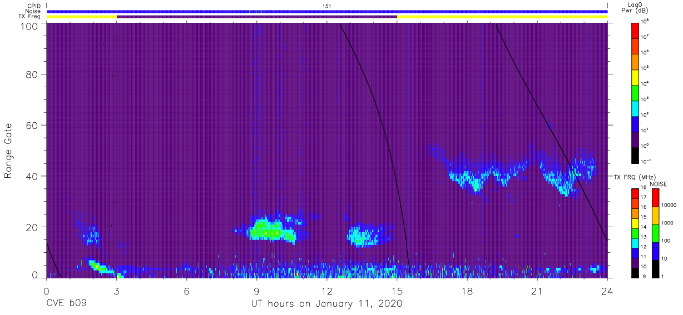Click the y-axis tick label '80'

tap(31, 74)
